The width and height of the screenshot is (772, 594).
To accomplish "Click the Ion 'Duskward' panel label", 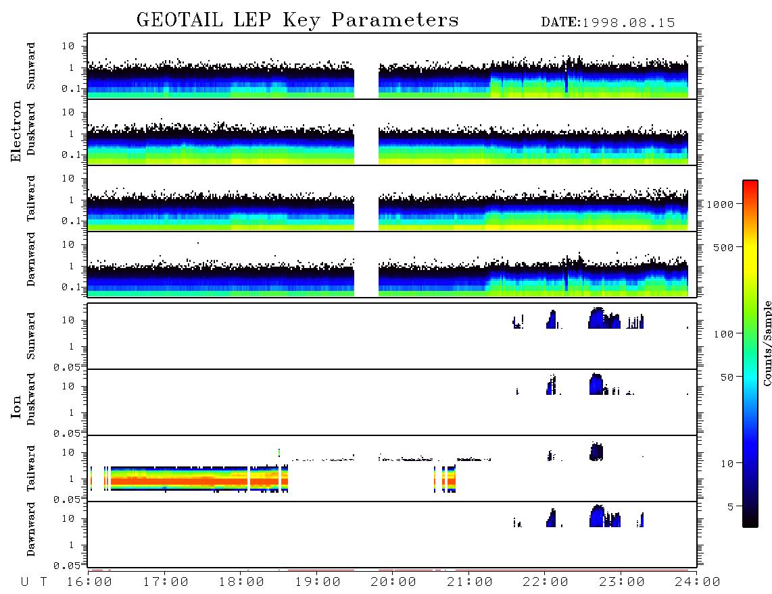I will (31, 399).
